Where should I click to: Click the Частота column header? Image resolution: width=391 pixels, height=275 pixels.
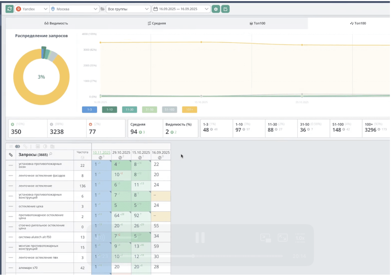point(82,152)
